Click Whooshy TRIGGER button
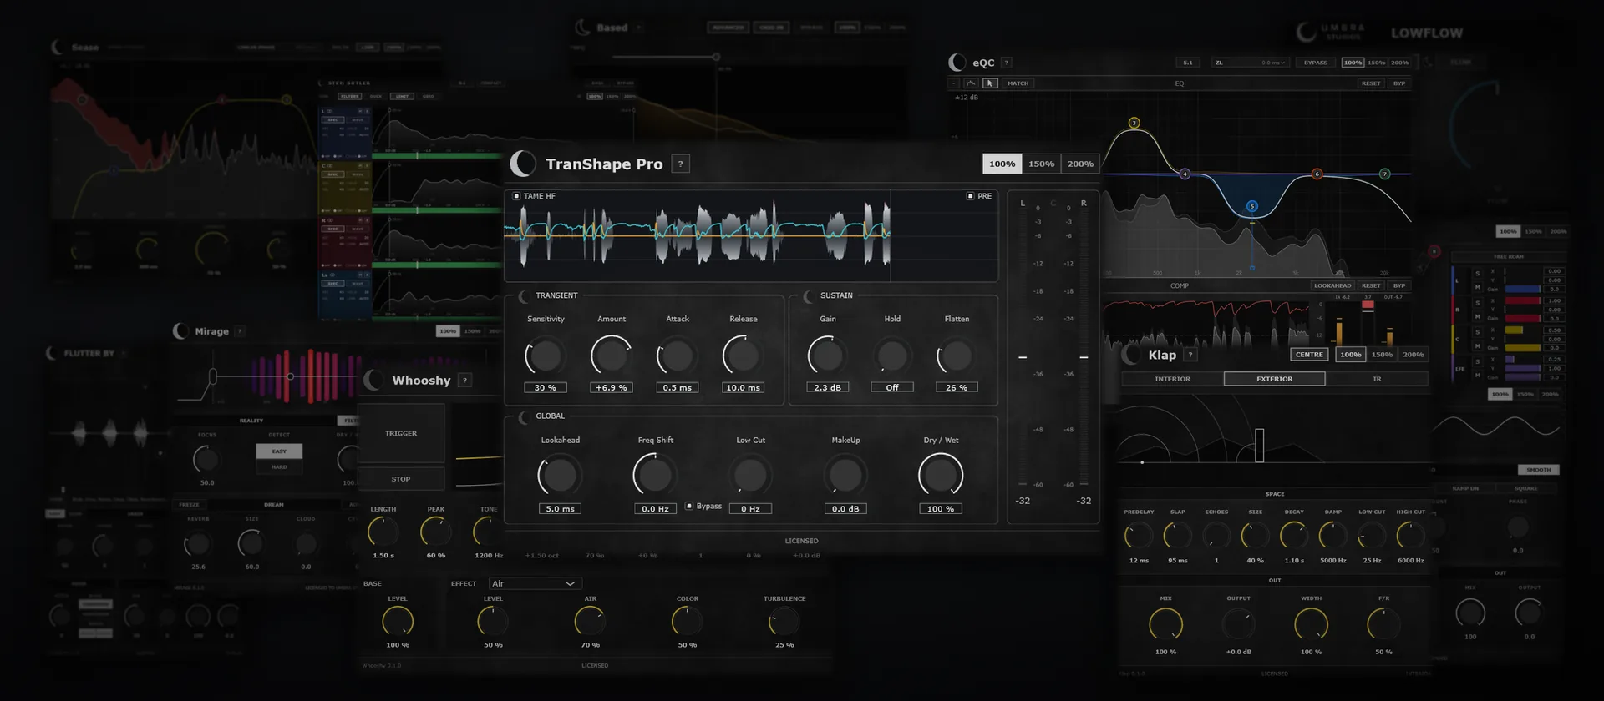The image size is (1604, 701). click(x=401, y=433)
